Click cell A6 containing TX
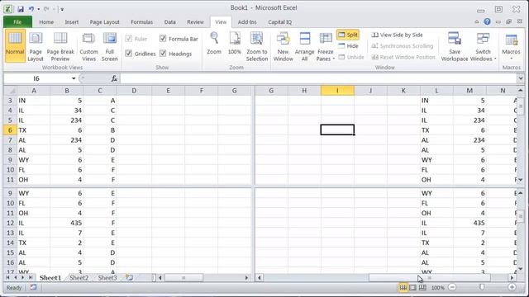 coord(33,130)
